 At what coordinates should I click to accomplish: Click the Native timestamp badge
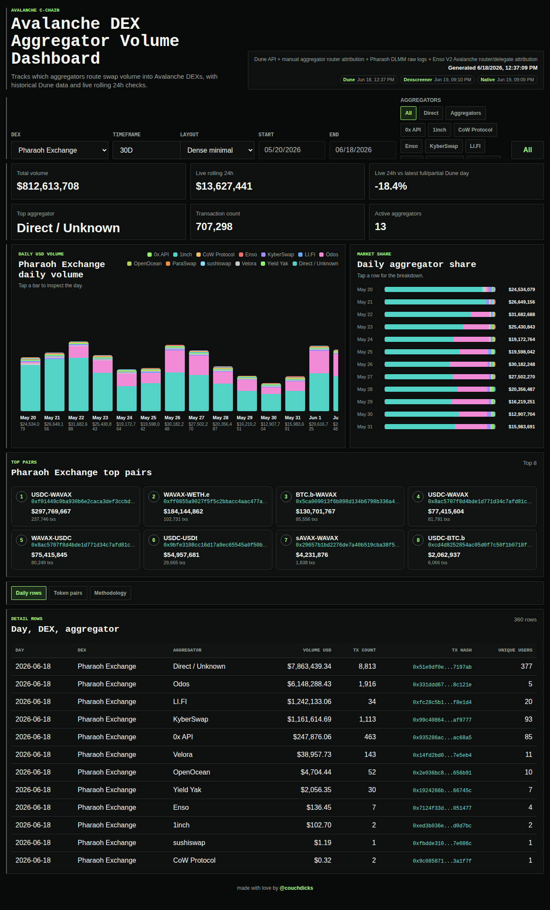[x=507, y=80]
